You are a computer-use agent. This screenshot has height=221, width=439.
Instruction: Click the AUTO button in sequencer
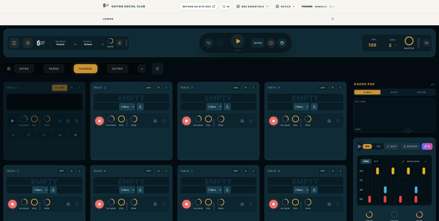coord(392,146)
